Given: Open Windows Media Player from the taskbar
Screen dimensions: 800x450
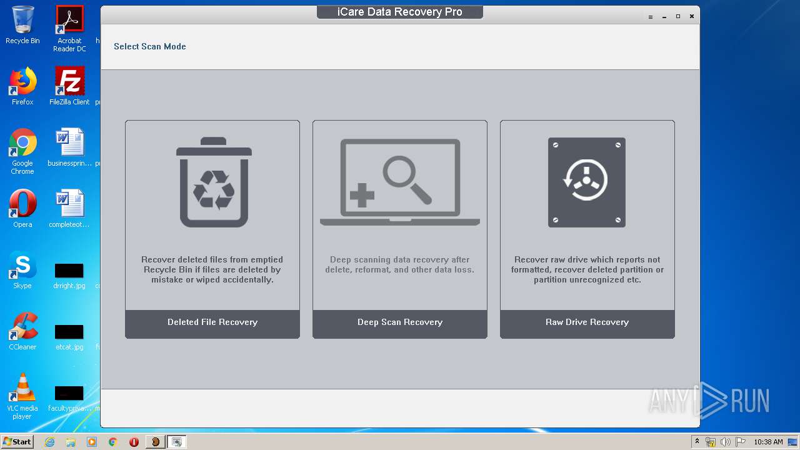Looking at the screenshot, I should tap(92, 442).
